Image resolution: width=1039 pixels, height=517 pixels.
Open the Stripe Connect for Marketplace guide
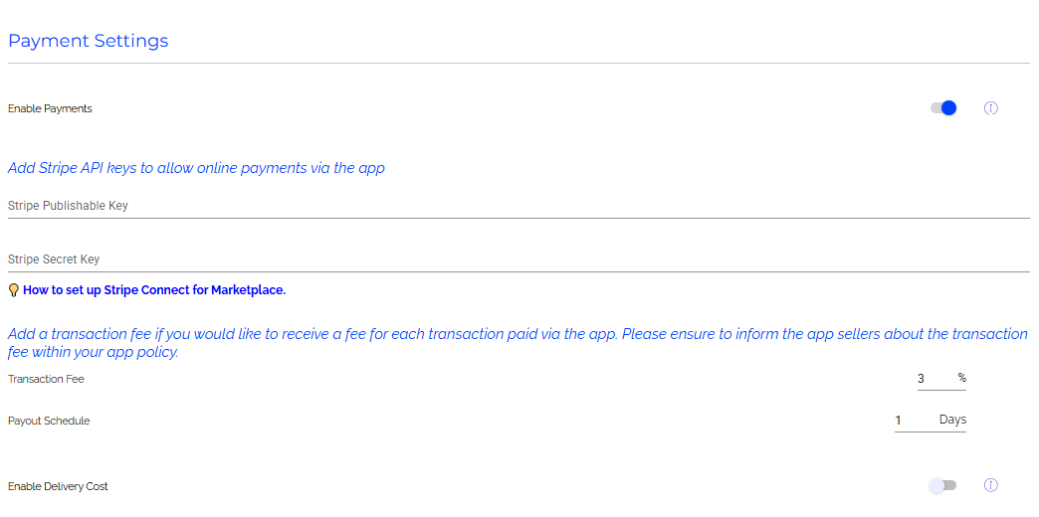tap(154, 290)
